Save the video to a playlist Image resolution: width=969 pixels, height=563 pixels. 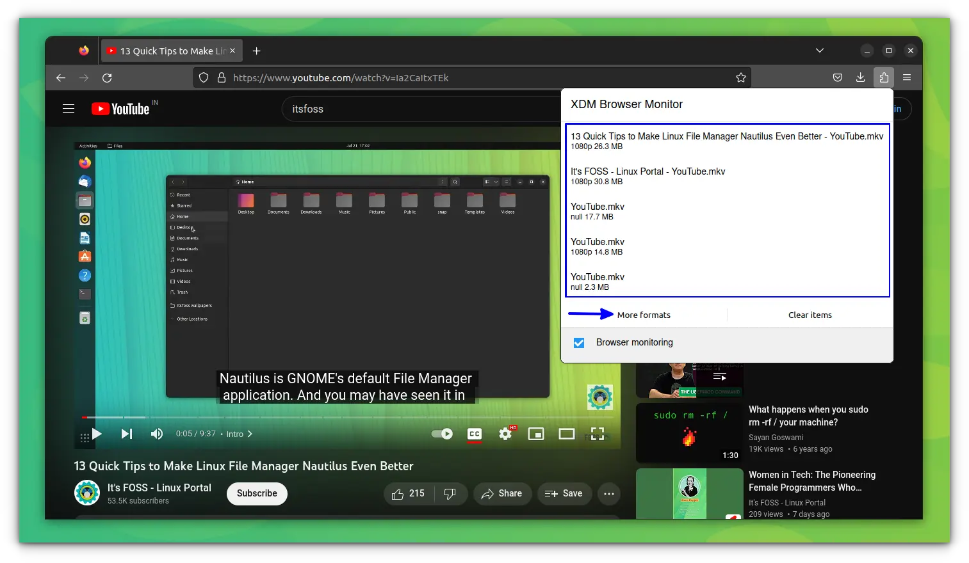564,493
